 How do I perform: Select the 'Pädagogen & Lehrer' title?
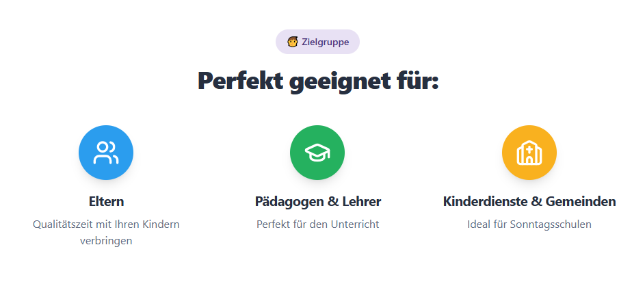coord(317,202)
